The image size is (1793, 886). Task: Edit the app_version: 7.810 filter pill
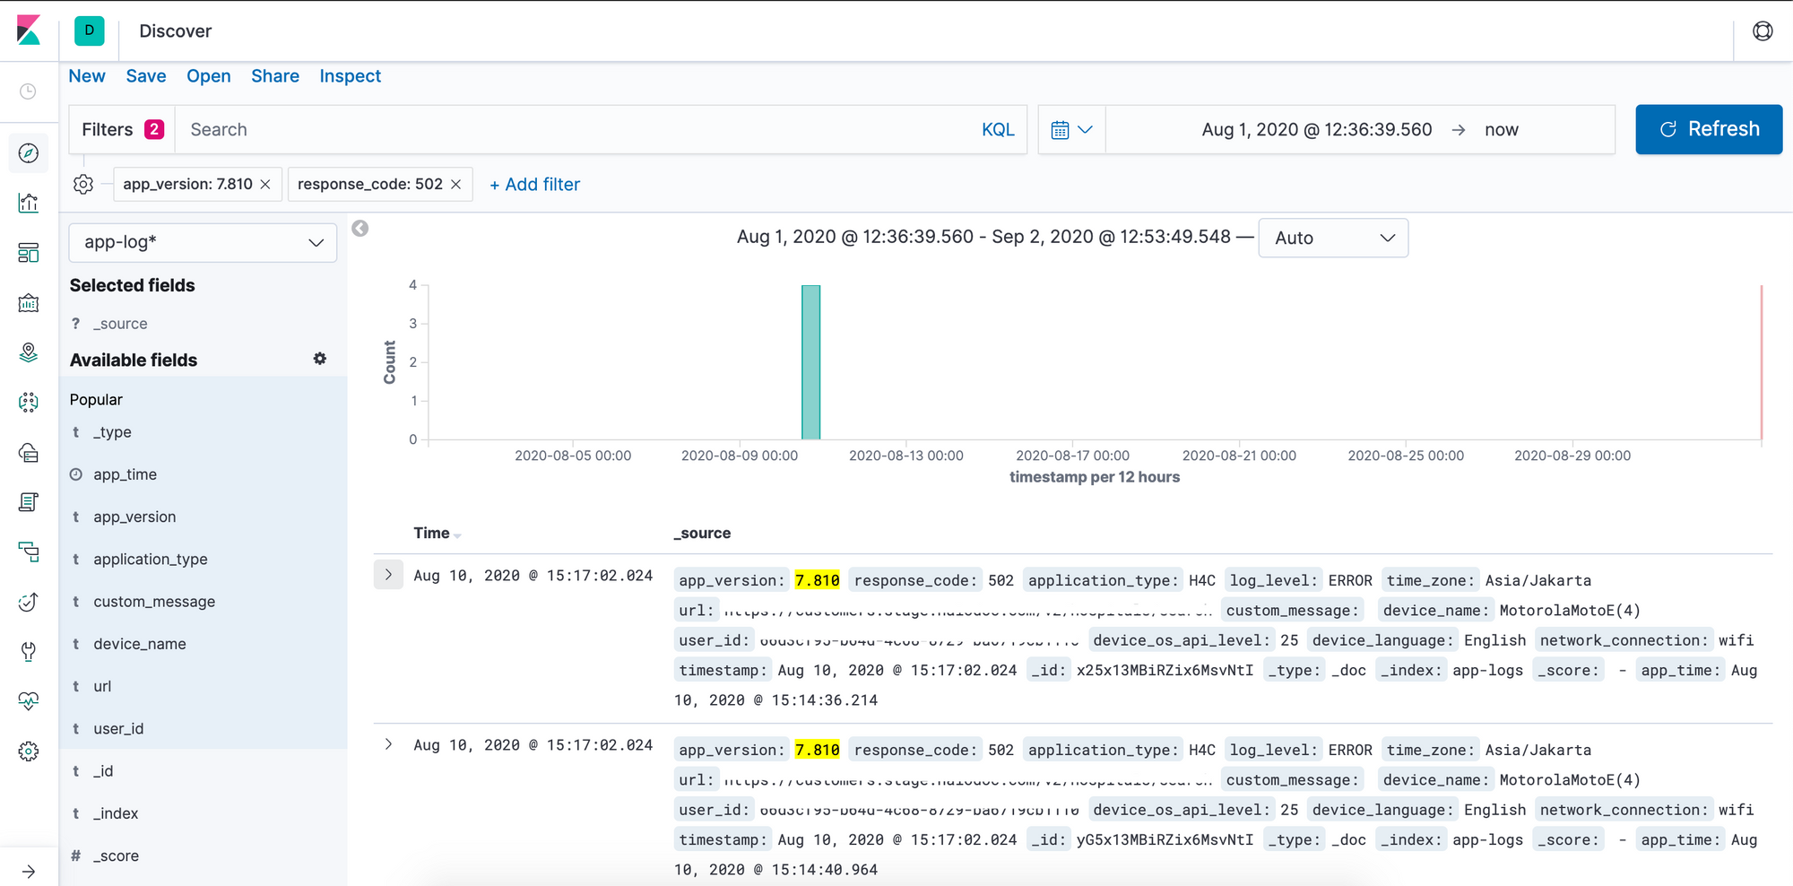click(187, 184)
